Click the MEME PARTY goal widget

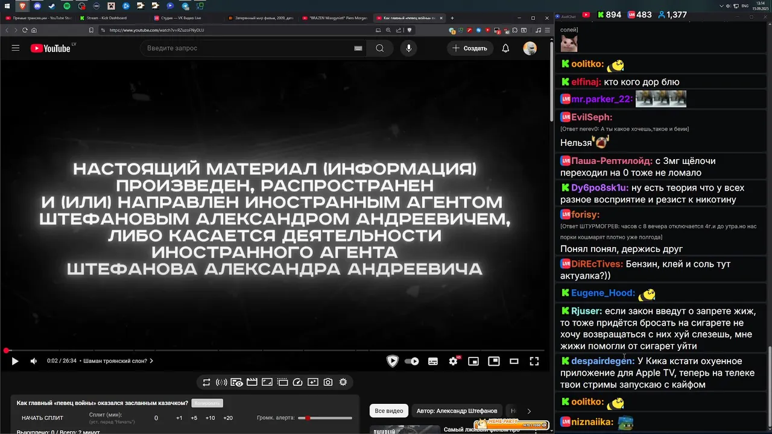[511, 424]
